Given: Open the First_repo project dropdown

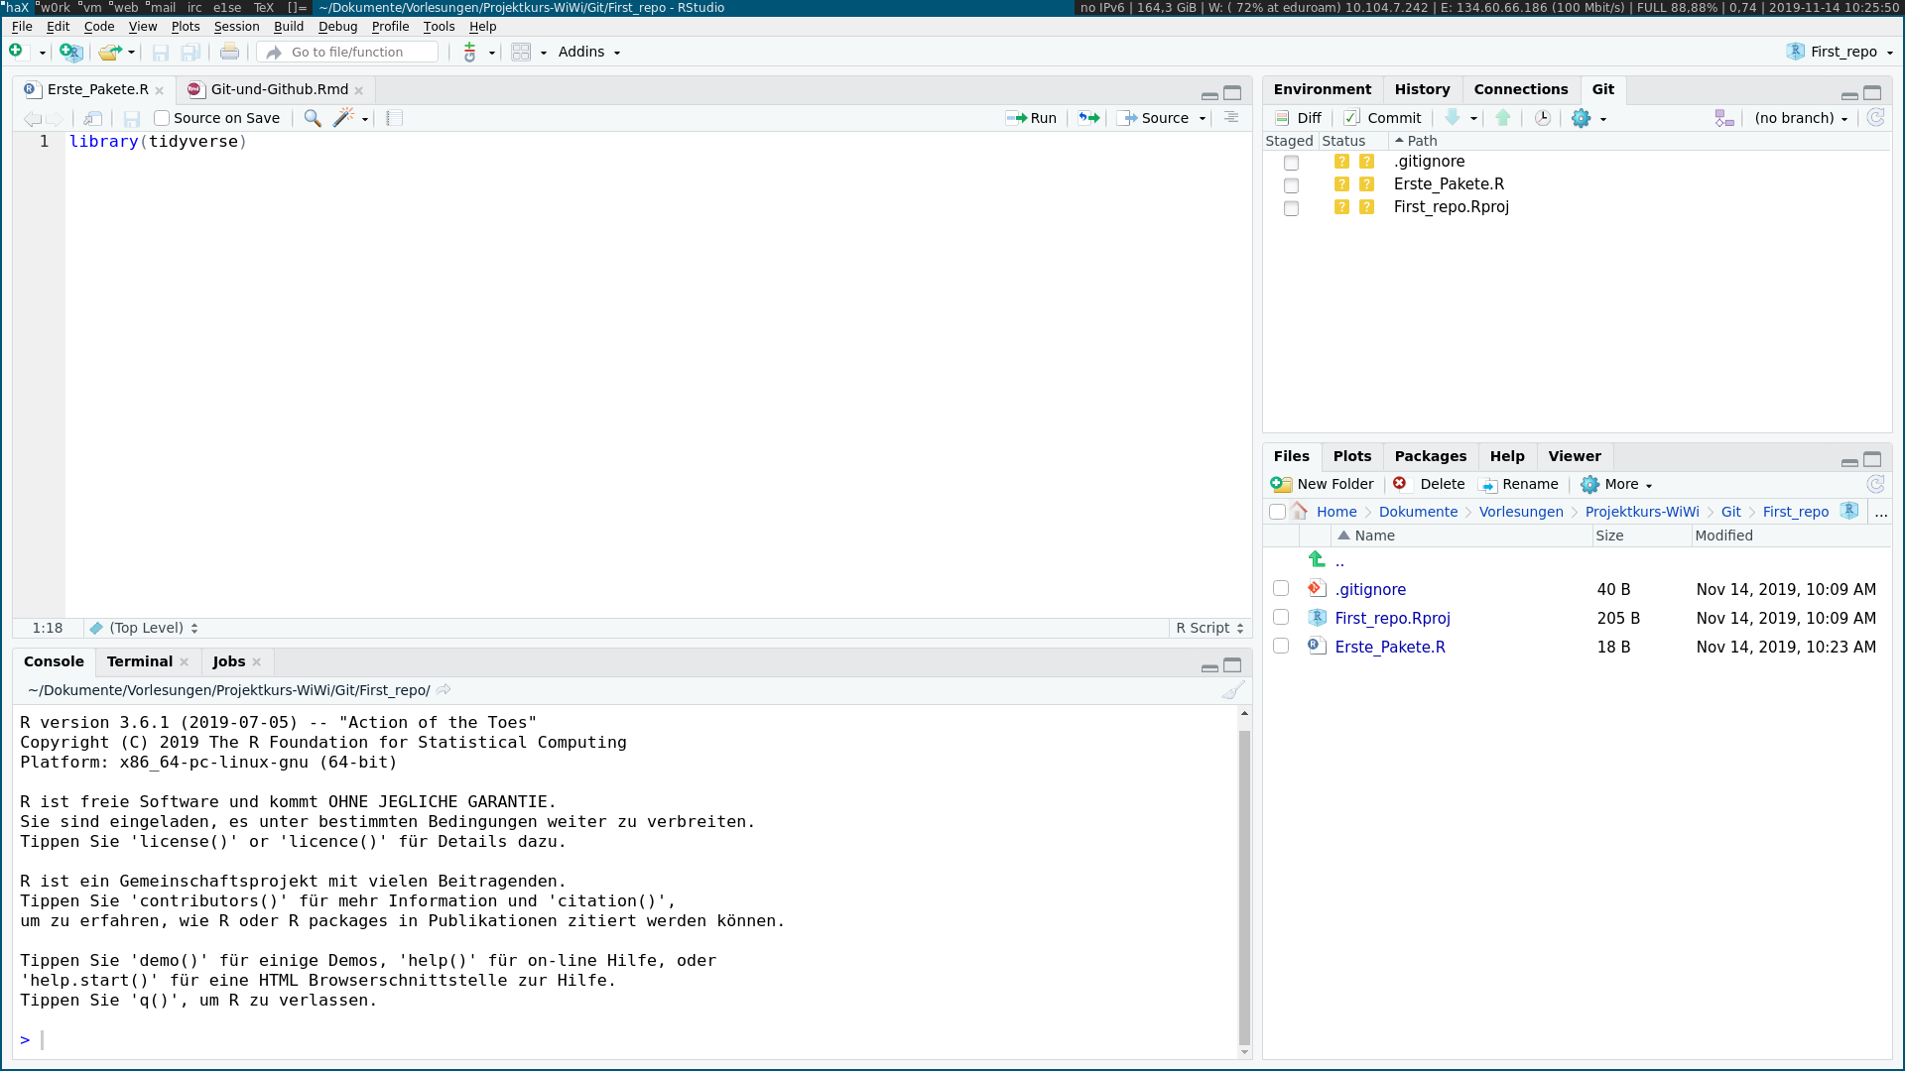Looking at the screenshot, I should coord(1841,52).
